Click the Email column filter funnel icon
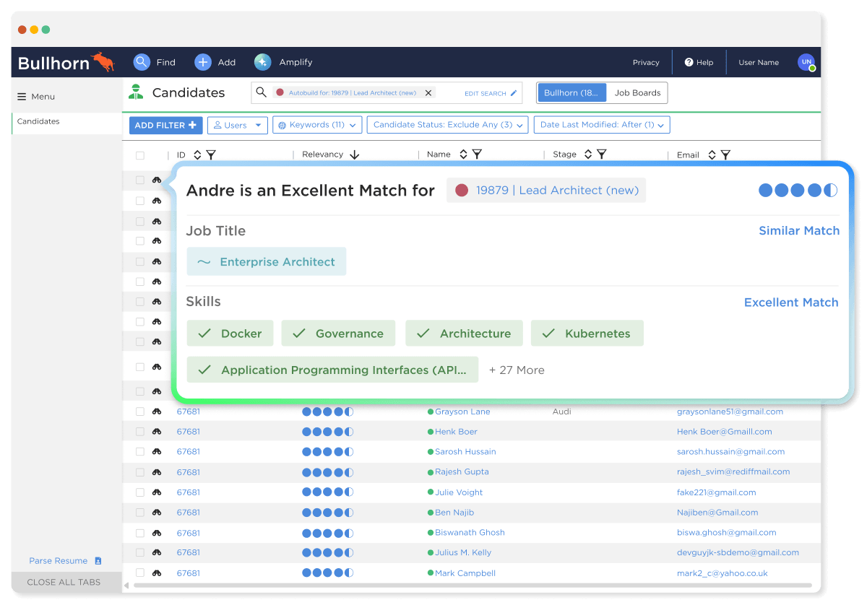 (725, 154)
